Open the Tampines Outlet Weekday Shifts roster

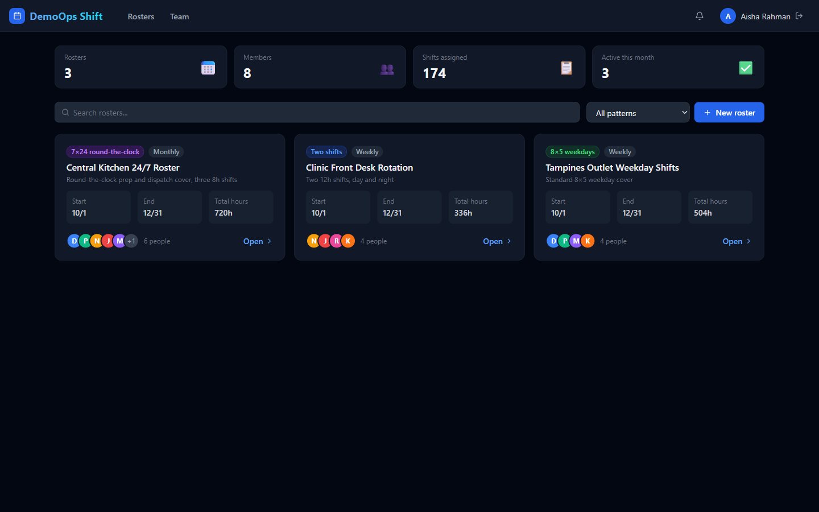click(x=737, y=241)
